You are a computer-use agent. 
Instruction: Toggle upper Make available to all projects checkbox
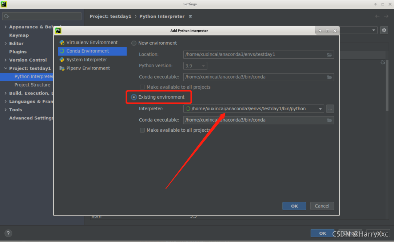pyautogui.click(x=142, y=87)
